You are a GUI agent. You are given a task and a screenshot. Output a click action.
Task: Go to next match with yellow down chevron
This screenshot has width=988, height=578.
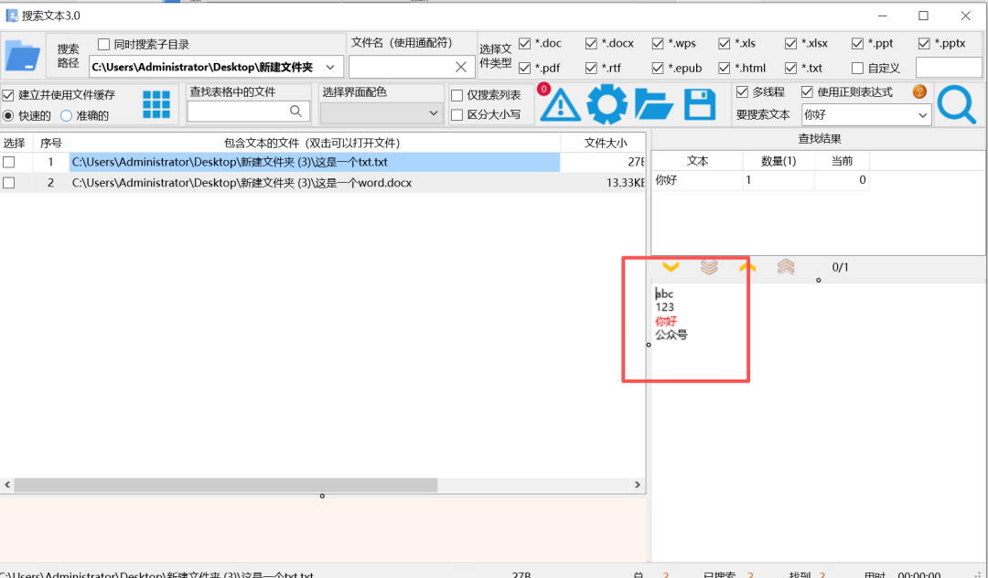[671, 266]
